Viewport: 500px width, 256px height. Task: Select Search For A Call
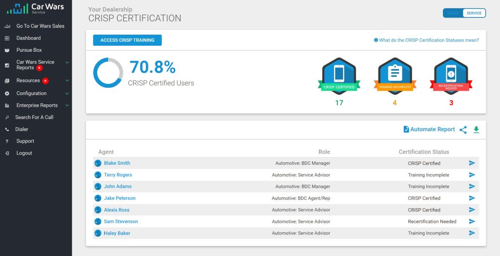click(x=35, y=118)
